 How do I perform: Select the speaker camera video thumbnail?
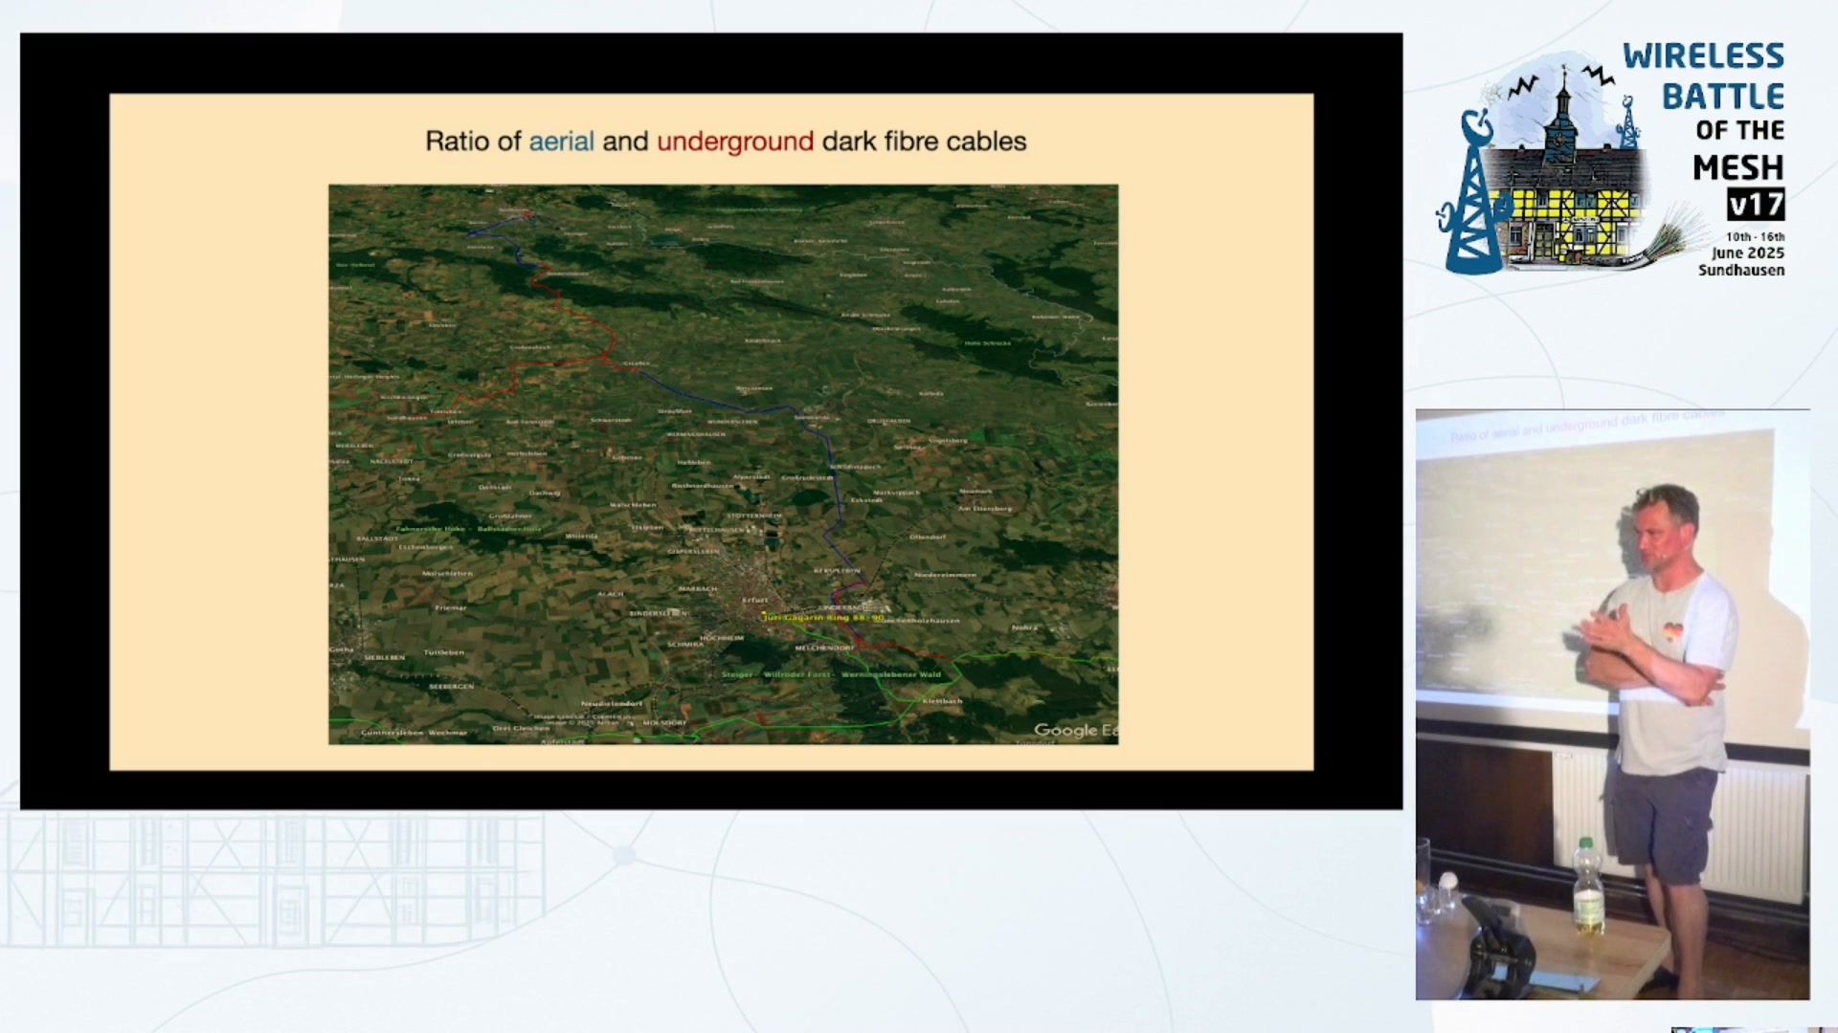pos(1612,705)
